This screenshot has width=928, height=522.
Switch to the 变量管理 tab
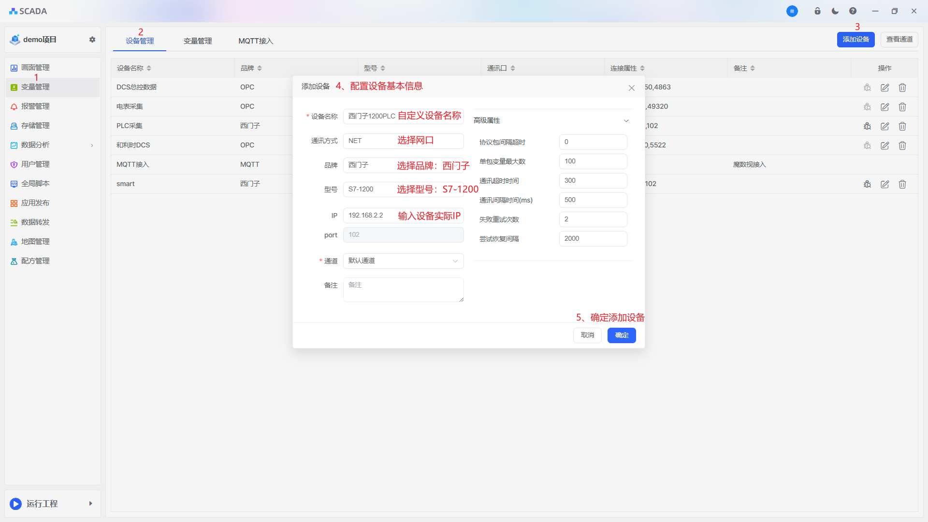(198, 41)
